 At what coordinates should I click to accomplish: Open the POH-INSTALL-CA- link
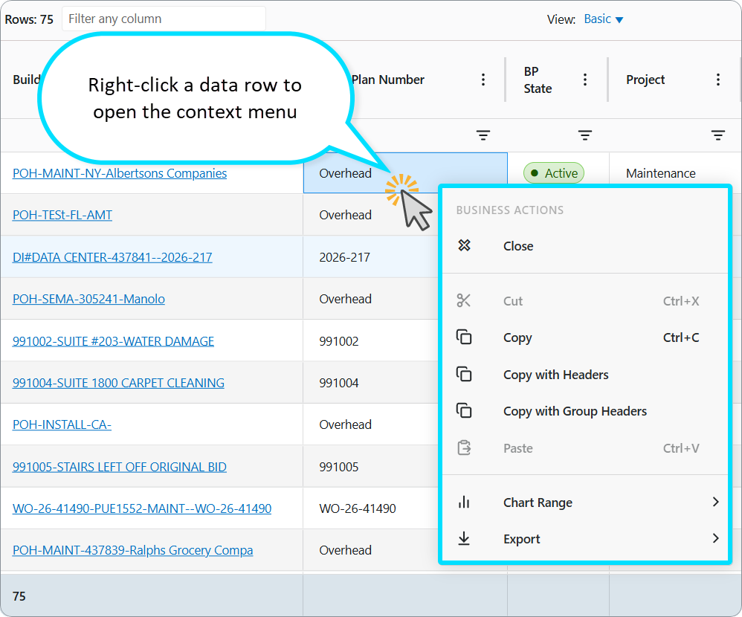[x=62, y=424]
